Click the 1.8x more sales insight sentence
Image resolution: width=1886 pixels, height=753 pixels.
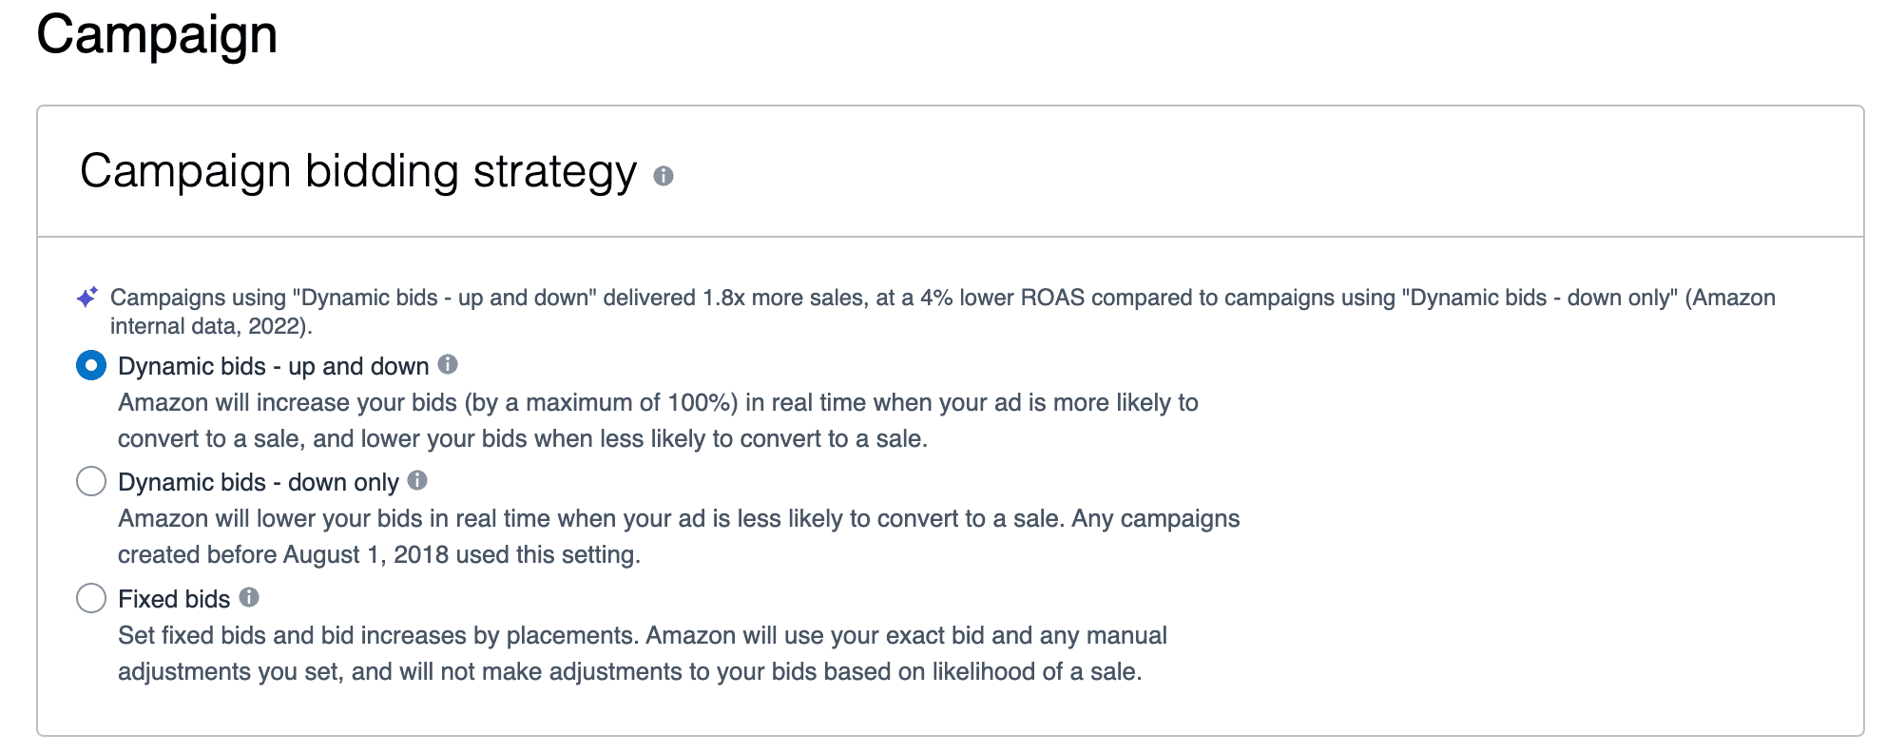pyautogui.click(x=943, y=298)
